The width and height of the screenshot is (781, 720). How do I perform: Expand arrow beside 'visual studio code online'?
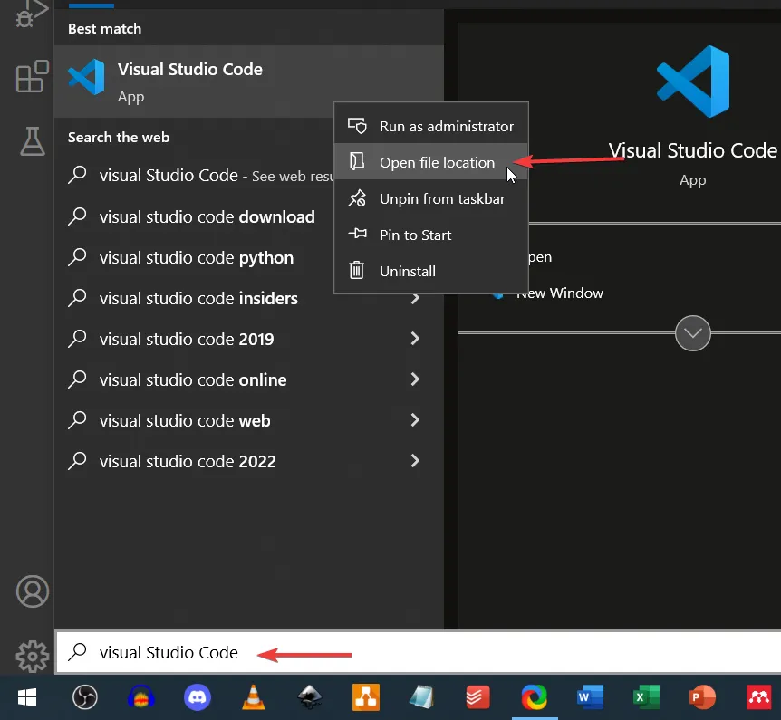tap(415, 379)
